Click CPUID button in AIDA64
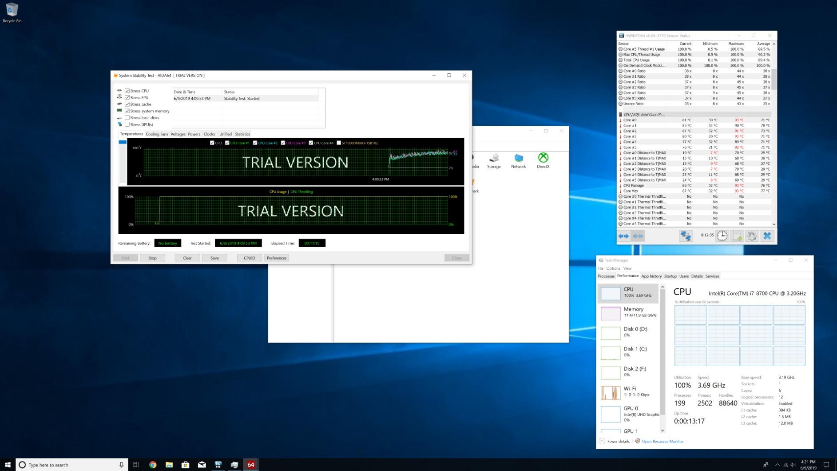 250,258
